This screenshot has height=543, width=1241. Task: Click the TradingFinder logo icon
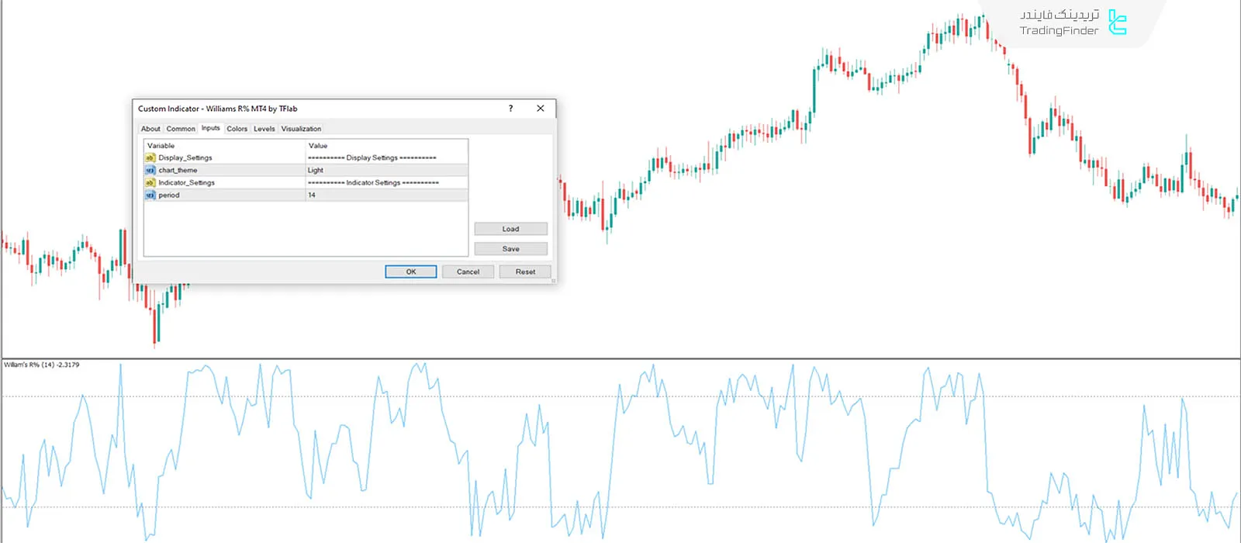click(1117, 22)
